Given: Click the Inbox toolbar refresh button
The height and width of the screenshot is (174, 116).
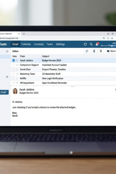Looking at the screenshot, I should coord(87,51).
